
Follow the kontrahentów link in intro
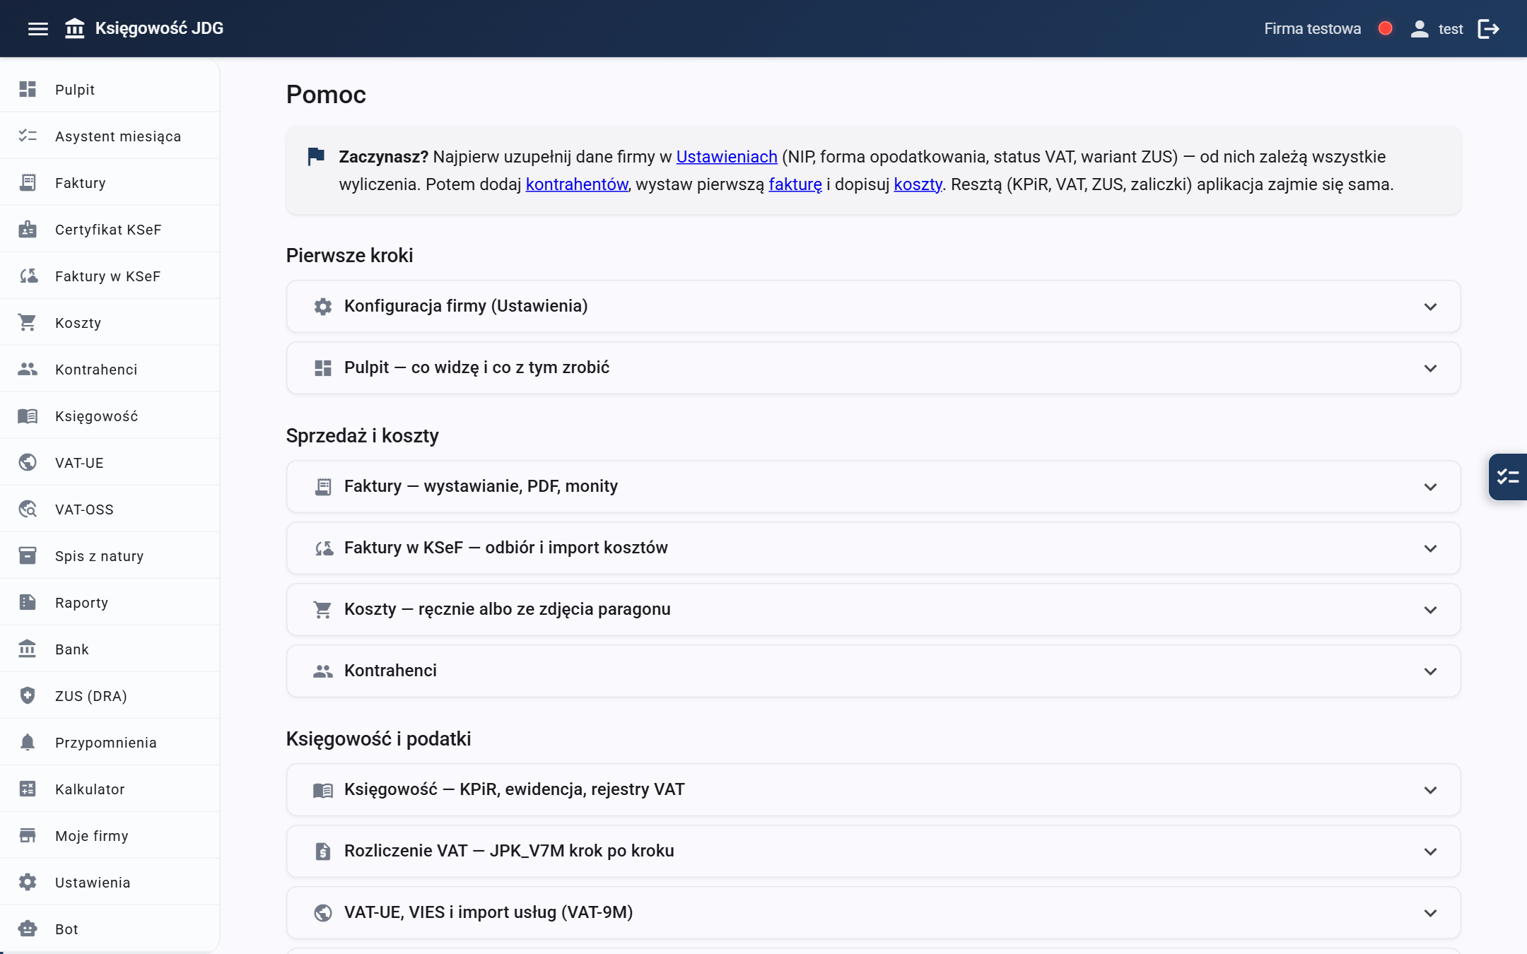pos(577,184)
